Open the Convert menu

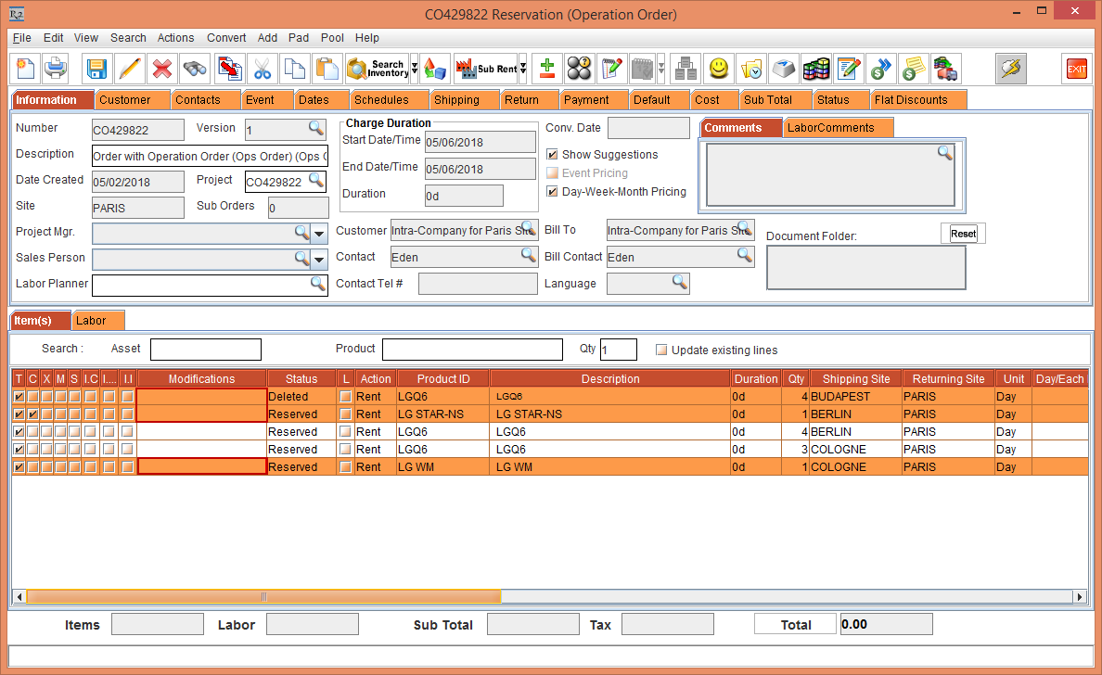tap(226, 38)
